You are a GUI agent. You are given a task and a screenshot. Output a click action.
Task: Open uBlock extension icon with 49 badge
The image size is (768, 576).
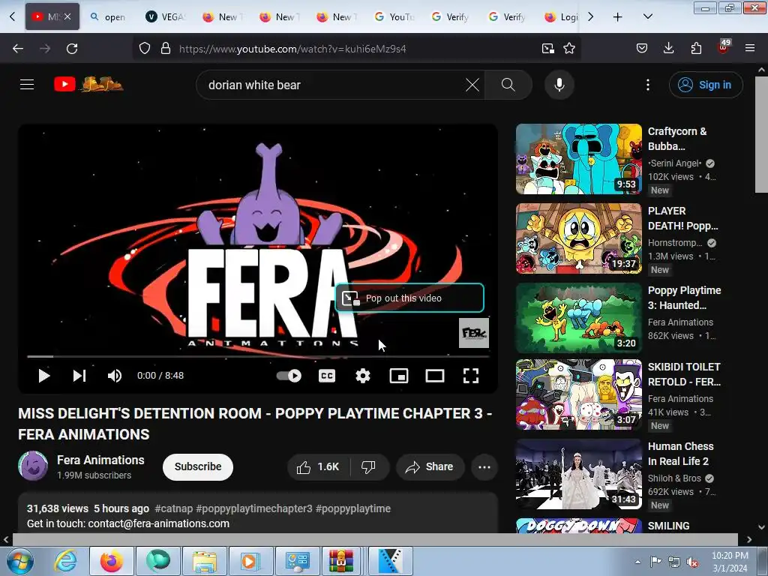click(724, 47)
